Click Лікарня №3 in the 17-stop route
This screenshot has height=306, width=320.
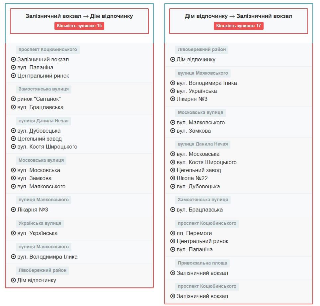point(192,99)
